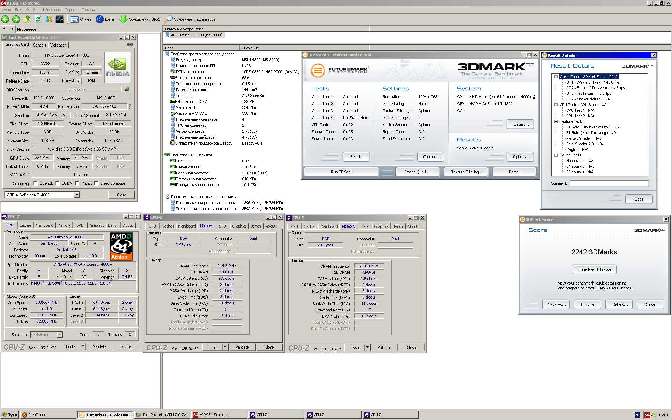Open the NVIDIA GeForce4 Ti 4800 dropdown
The image size is (672, 420).
pos(77,195)
